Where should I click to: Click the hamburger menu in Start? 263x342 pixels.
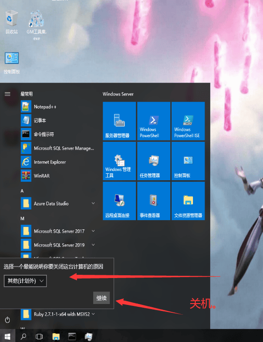[7, 94]
